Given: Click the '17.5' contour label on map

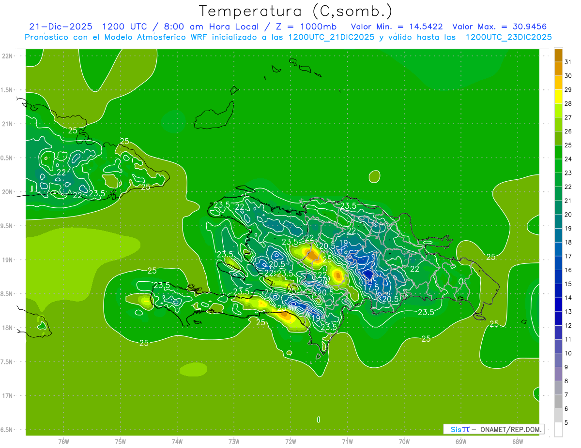Looking at the screenshot, I should tap(371, 287).
